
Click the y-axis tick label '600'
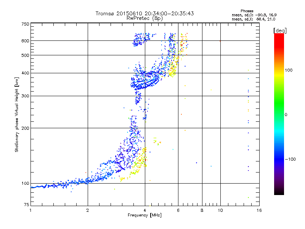pyautogui.click(x=25, y=41)
